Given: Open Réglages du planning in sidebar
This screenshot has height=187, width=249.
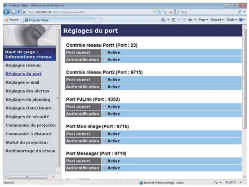Looking at the screenshot, I should [x=28, y=99].
